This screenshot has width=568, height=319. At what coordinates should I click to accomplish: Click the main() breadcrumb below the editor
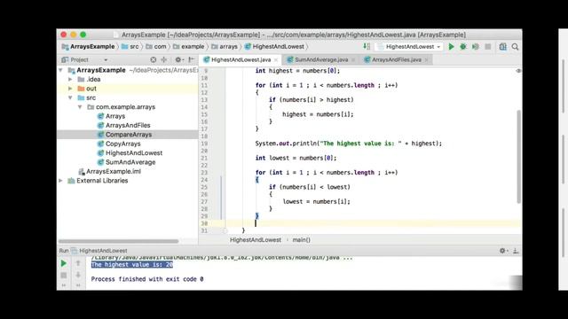click(x=302, y=240)
